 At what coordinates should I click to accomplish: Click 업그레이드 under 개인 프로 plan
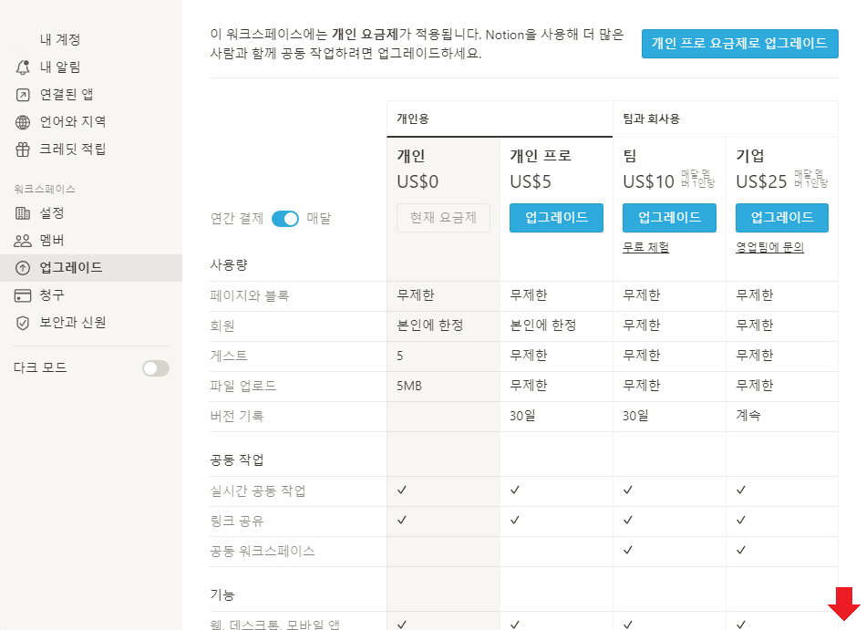[x=556, y=218]
